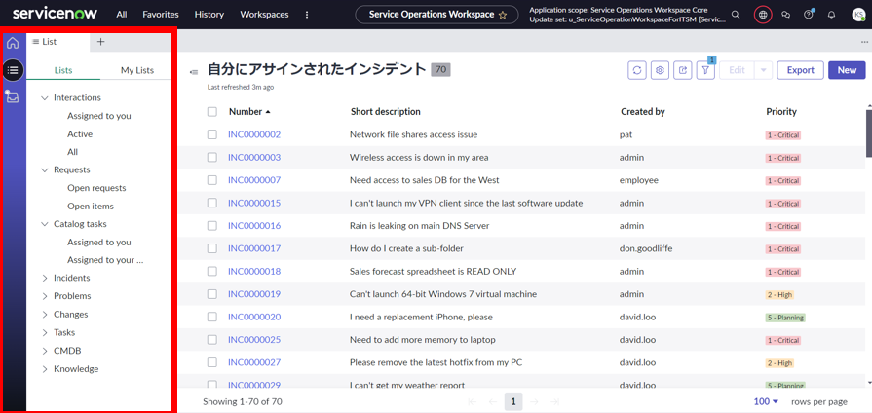Open the globe application scope picker
Viewport: 872px width, 413px height.
coord(763,15)
